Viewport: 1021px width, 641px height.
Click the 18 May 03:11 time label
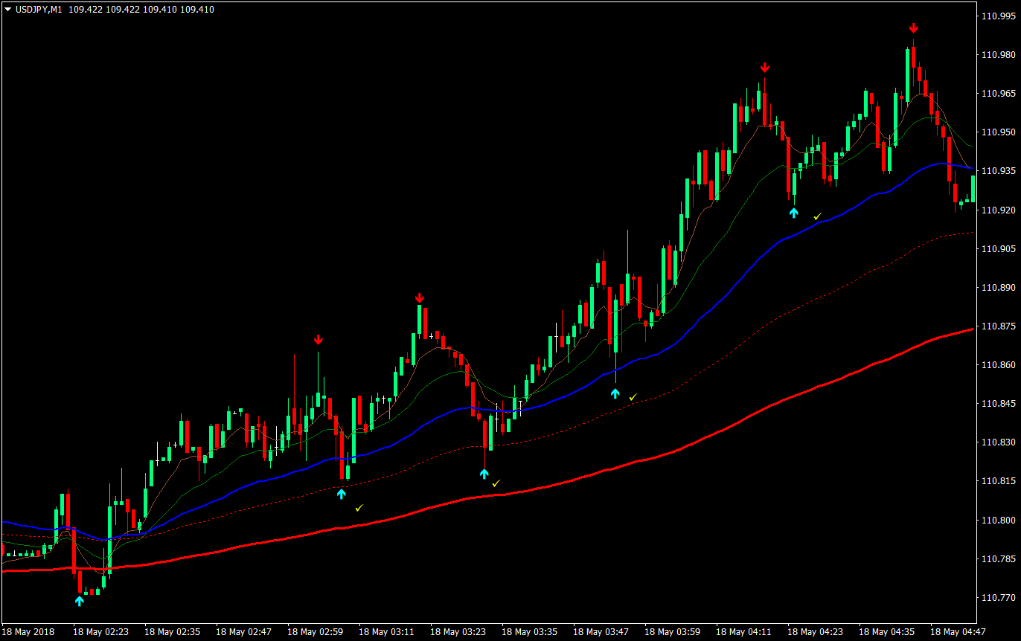click(x=387, y=631)
